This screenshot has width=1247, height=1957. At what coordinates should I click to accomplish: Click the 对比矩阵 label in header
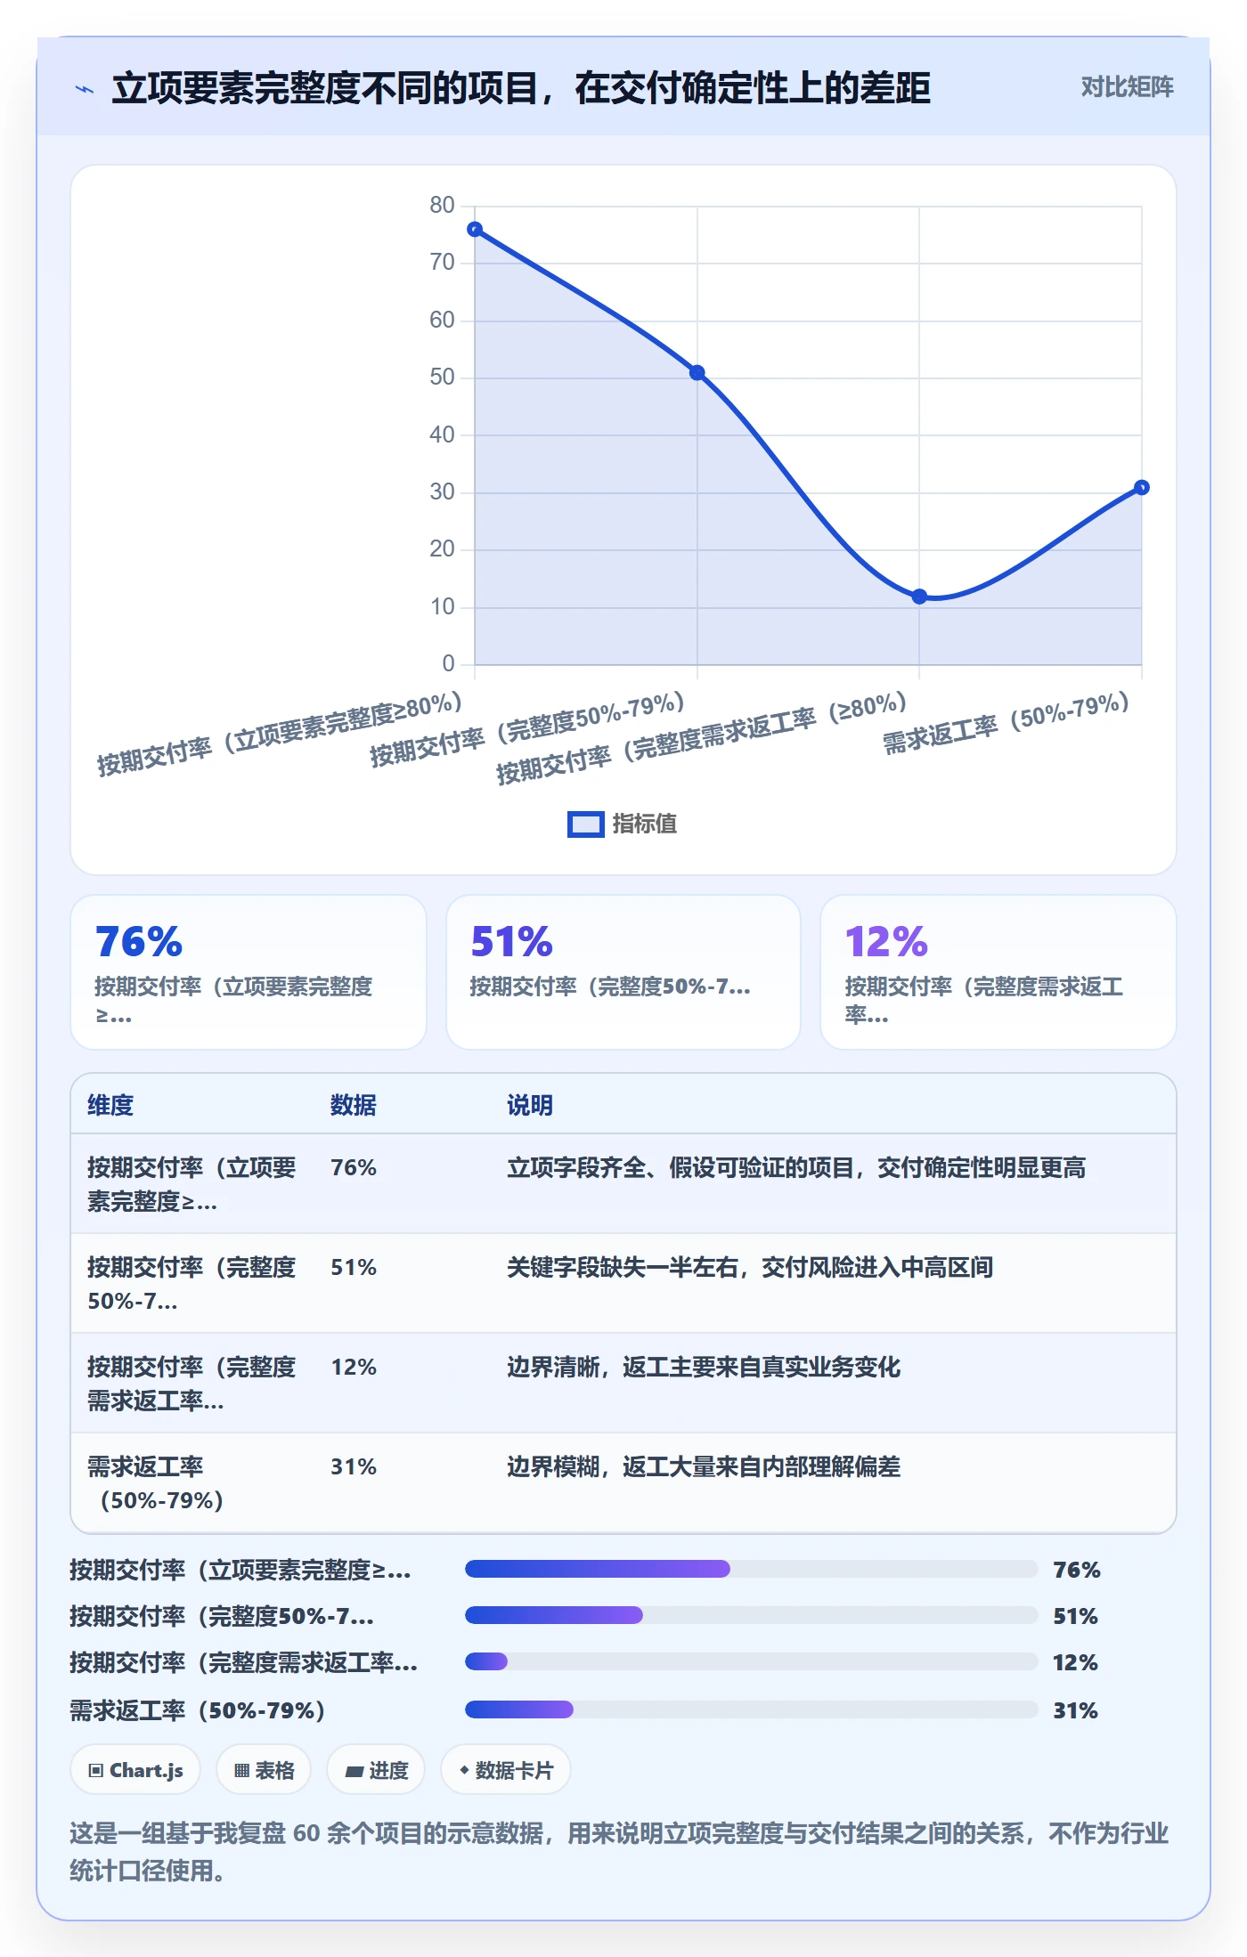point(1127,86)
